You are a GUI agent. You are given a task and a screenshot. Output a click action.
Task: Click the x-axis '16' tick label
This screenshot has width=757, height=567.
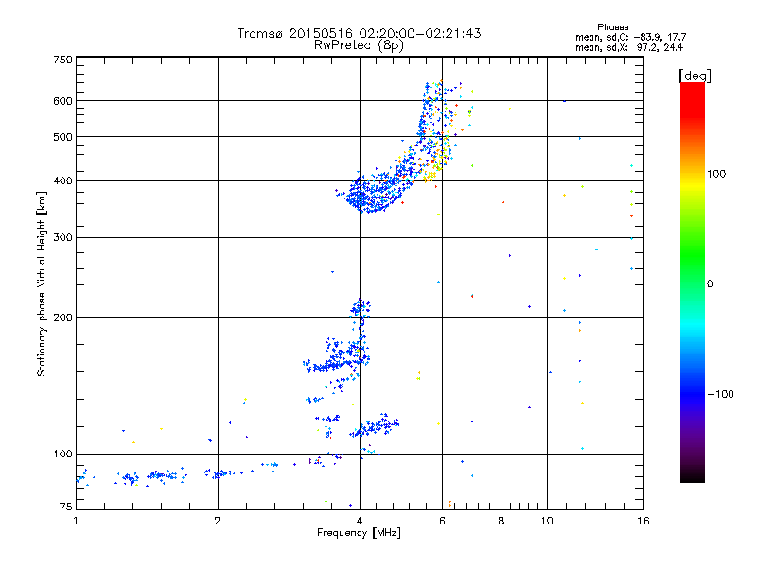[x=643, y=521]
